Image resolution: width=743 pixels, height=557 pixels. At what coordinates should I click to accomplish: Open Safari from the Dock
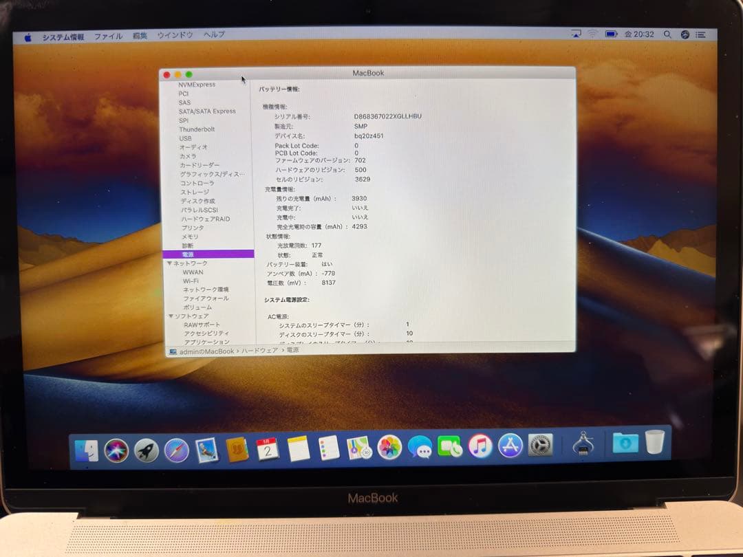tap(175, 450)
